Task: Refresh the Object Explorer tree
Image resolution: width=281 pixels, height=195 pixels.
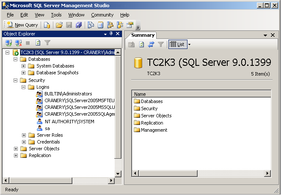Action: click(x=38, y=43)
